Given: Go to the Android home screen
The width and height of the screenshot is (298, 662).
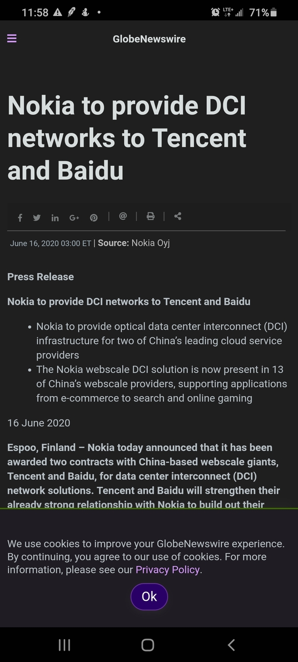Looking at the screenshot, I should coord(148,645).
